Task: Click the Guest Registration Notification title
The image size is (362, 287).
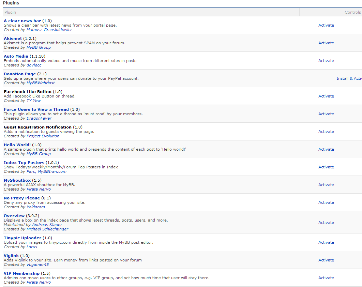Action: coord(37,127)
